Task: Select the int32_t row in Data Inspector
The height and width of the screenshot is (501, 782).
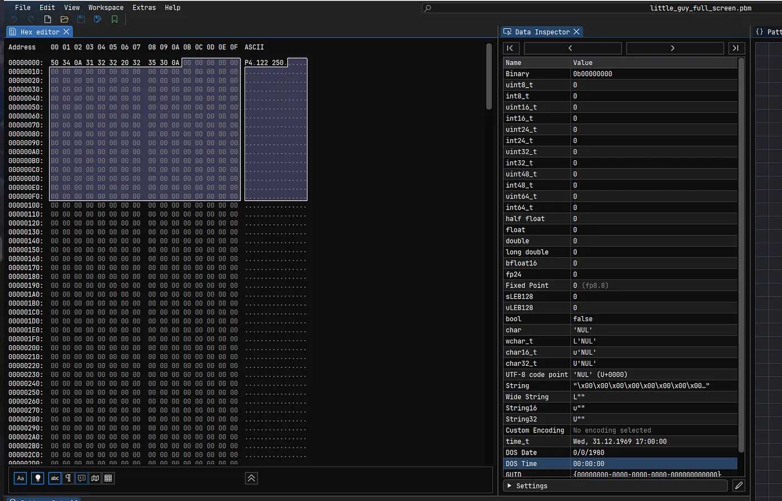Action: pos(620,163)
